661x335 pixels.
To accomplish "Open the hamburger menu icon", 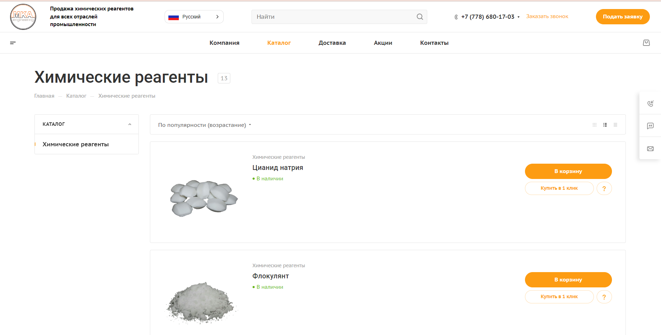I will [x=13, y=43].
